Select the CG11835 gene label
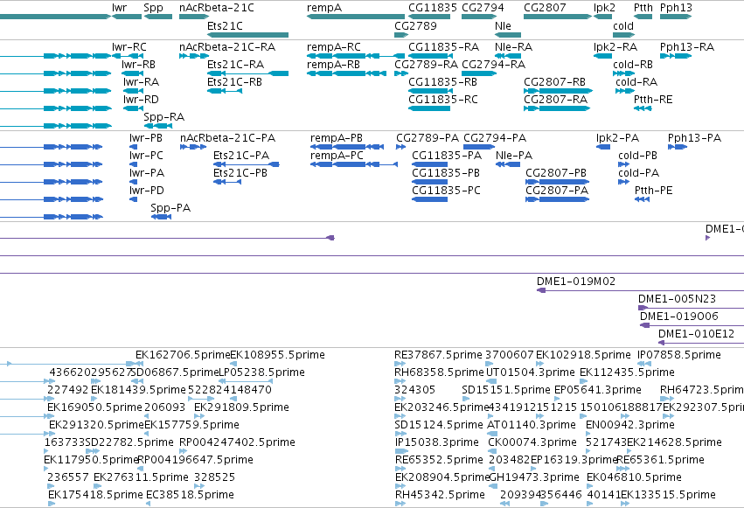This screenshot has height=508, width=744. pos(433,8)
